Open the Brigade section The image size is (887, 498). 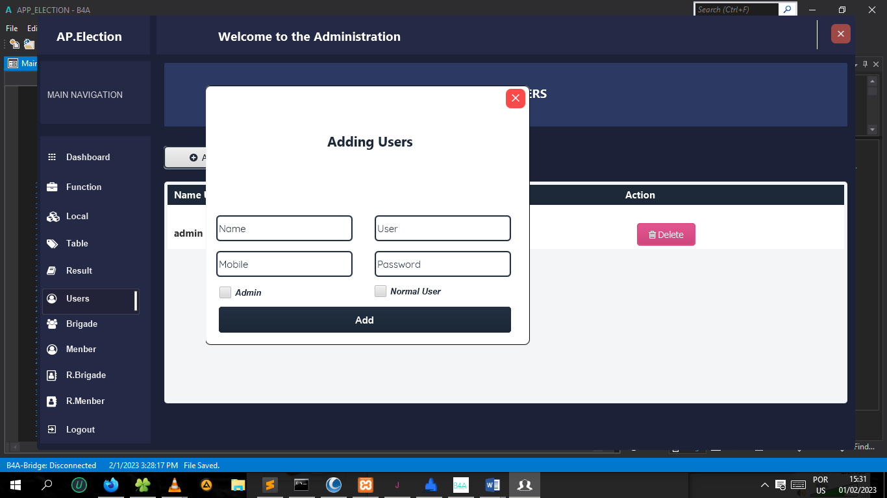coord(82,324)
